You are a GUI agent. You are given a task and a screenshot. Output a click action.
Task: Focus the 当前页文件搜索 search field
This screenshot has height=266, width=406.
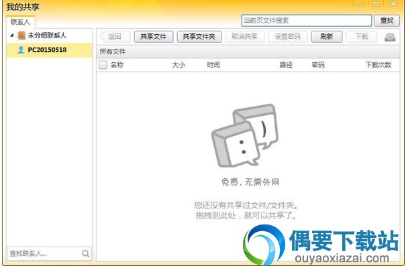point(306,20)
